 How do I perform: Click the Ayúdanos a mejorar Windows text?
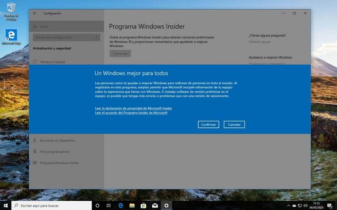270,58
